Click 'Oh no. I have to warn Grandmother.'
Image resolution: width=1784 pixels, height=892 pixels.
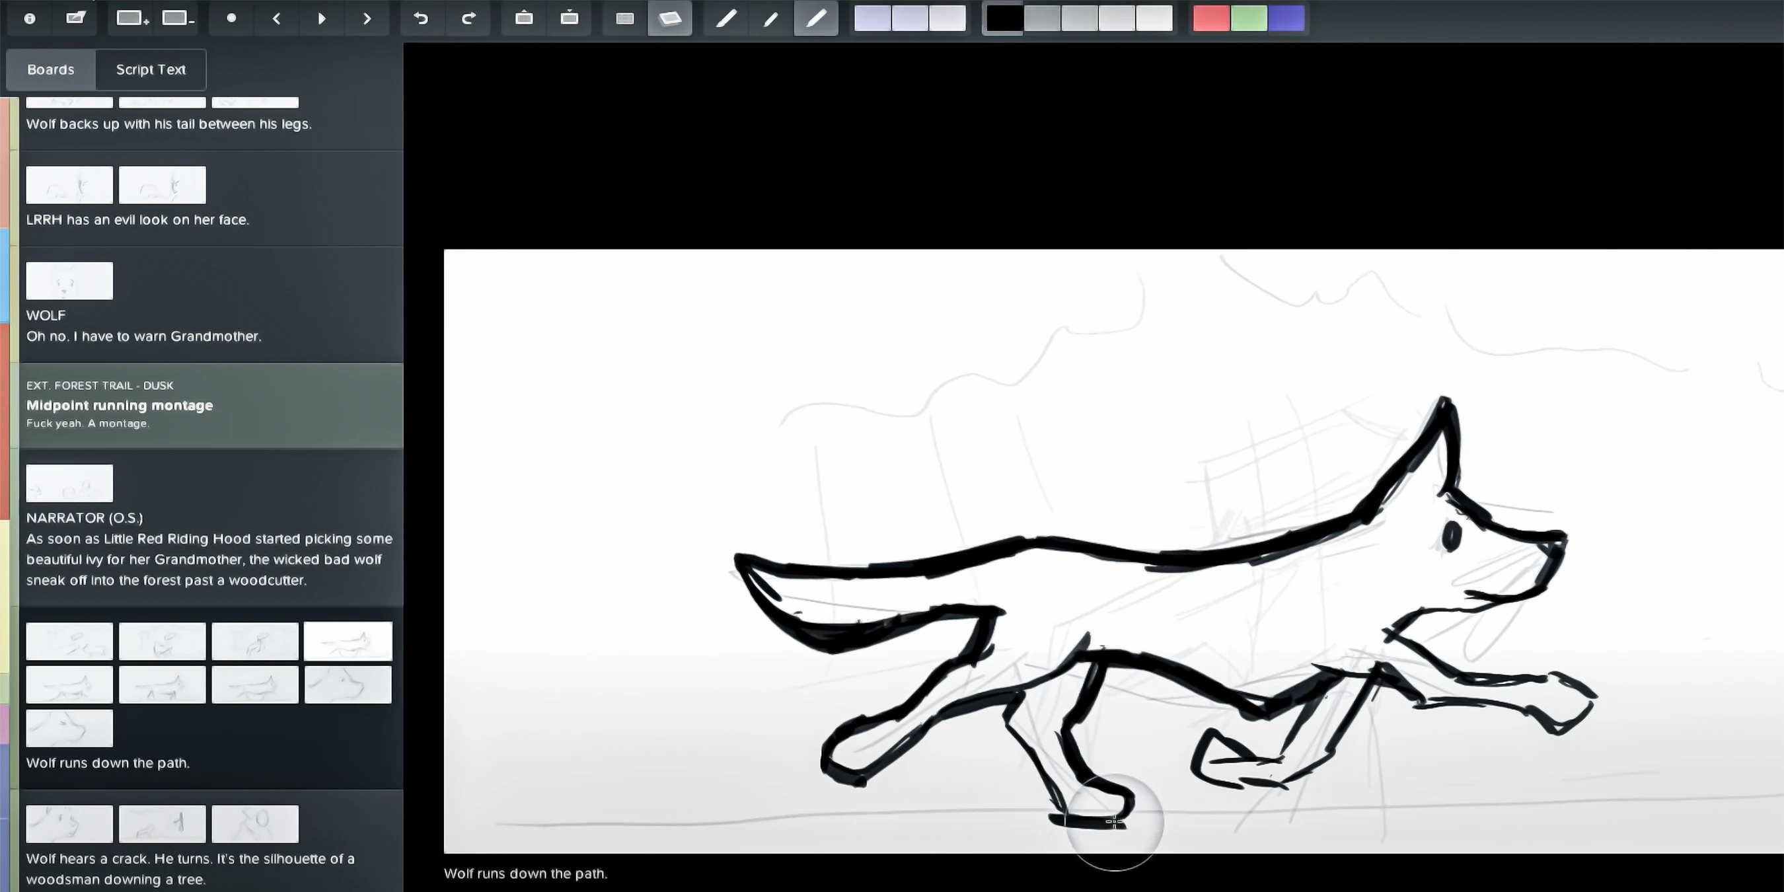point(144,336)
